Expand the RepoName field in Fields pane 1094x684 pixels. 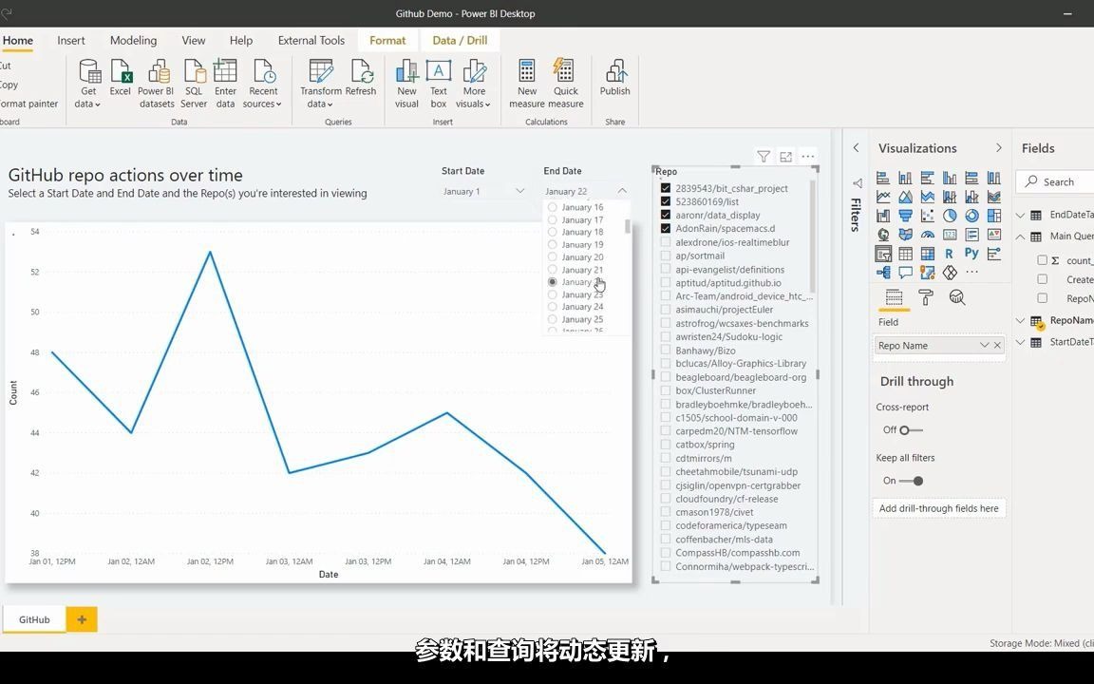click(1020, 320)
